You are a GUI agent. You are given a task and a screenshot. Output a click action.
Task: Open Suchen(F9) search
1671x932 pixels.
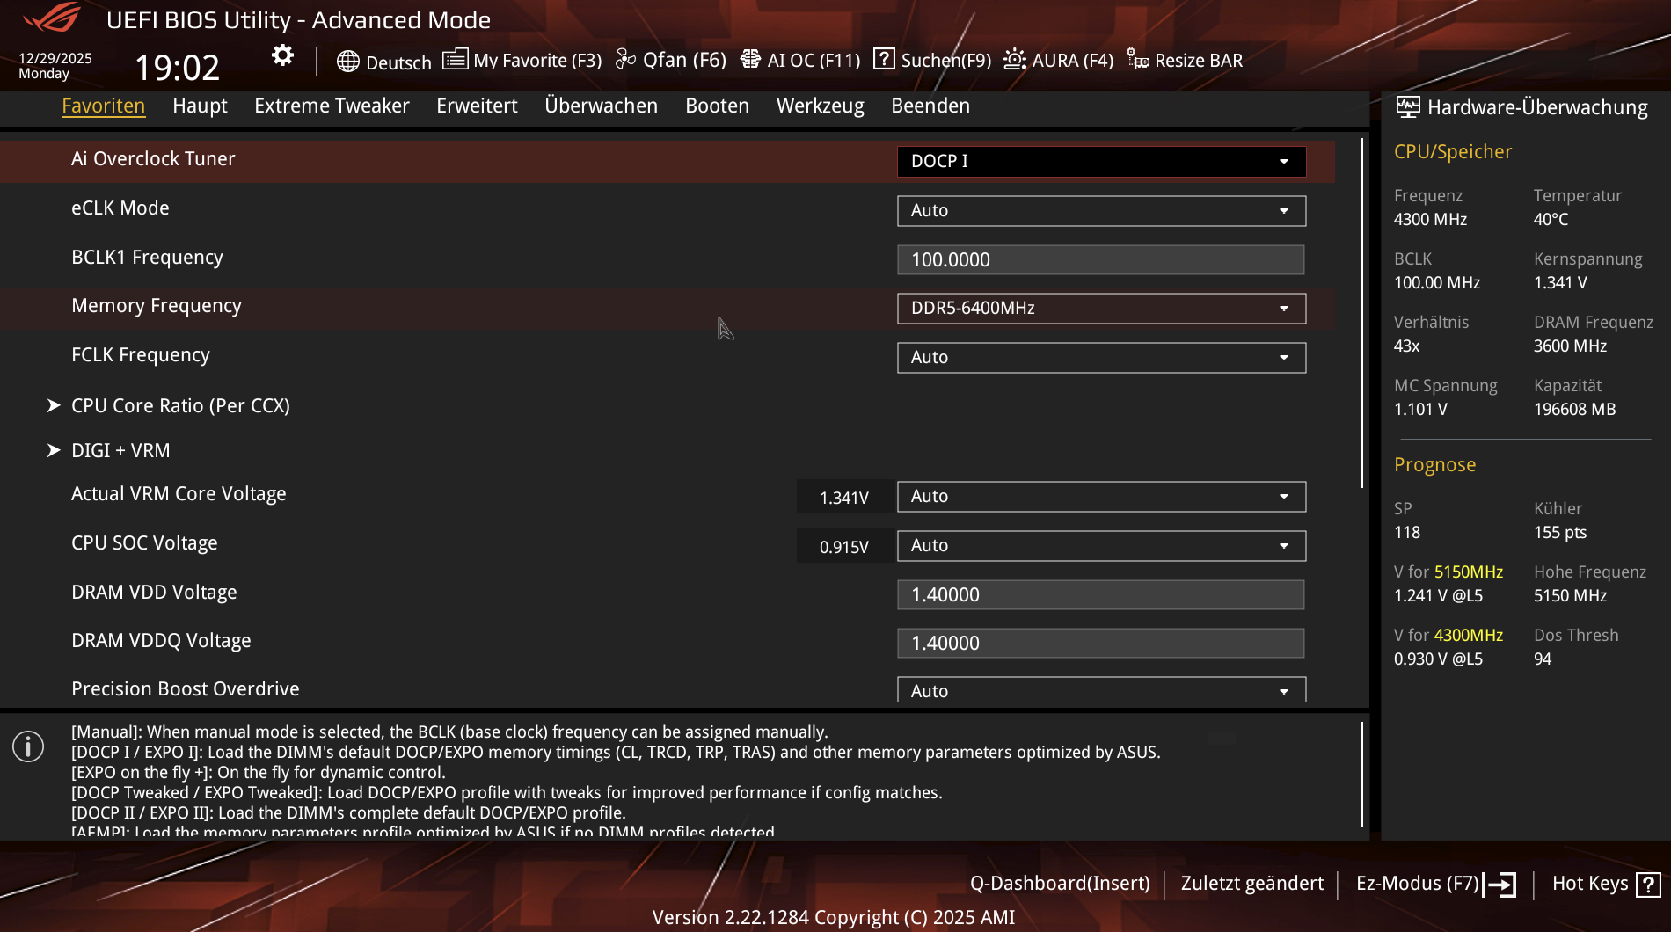(x=945, y=61)
